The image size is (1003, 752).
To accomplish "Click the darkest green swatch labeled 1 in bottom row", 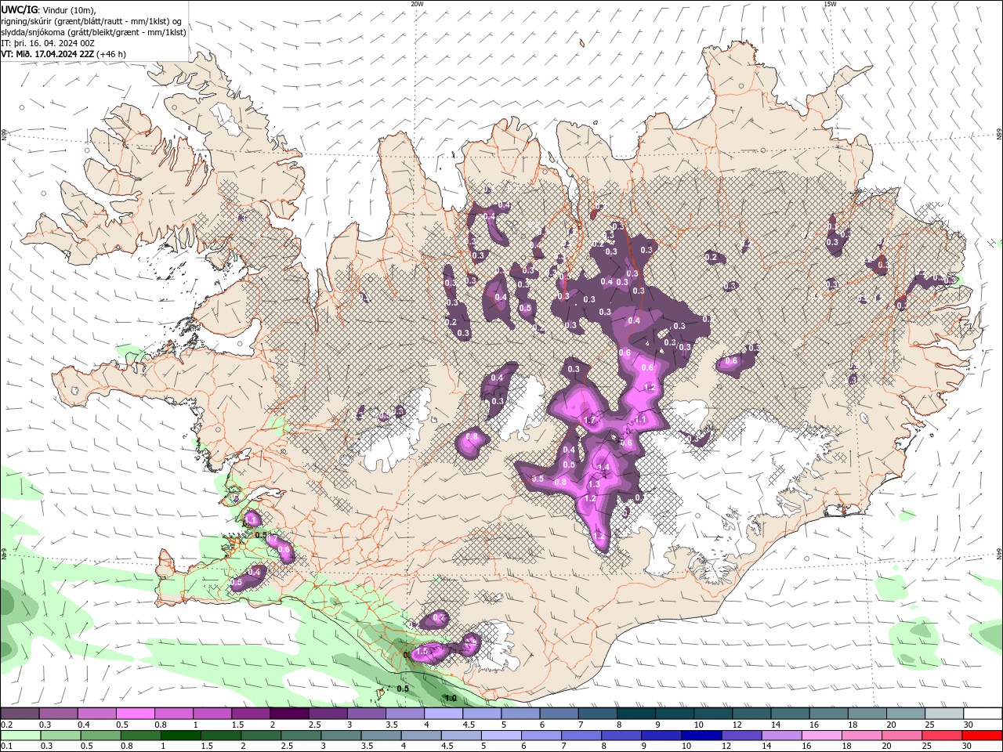I will click(x=180, y=736).
